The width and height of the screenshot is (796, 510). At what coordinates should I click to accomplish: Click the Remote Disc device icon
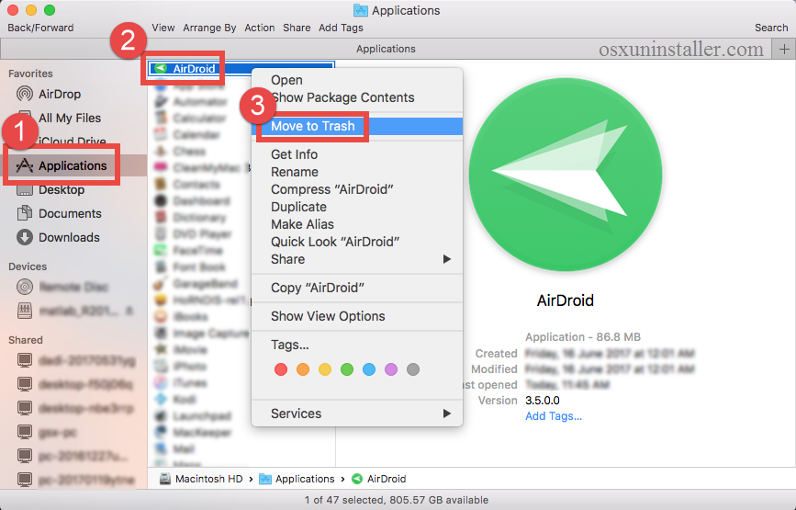pyautogui.click(x=25, y=287)
